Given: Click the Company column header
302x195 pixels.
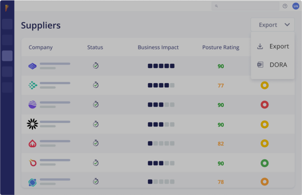Looking at the screenshot, I should (41, 47).
